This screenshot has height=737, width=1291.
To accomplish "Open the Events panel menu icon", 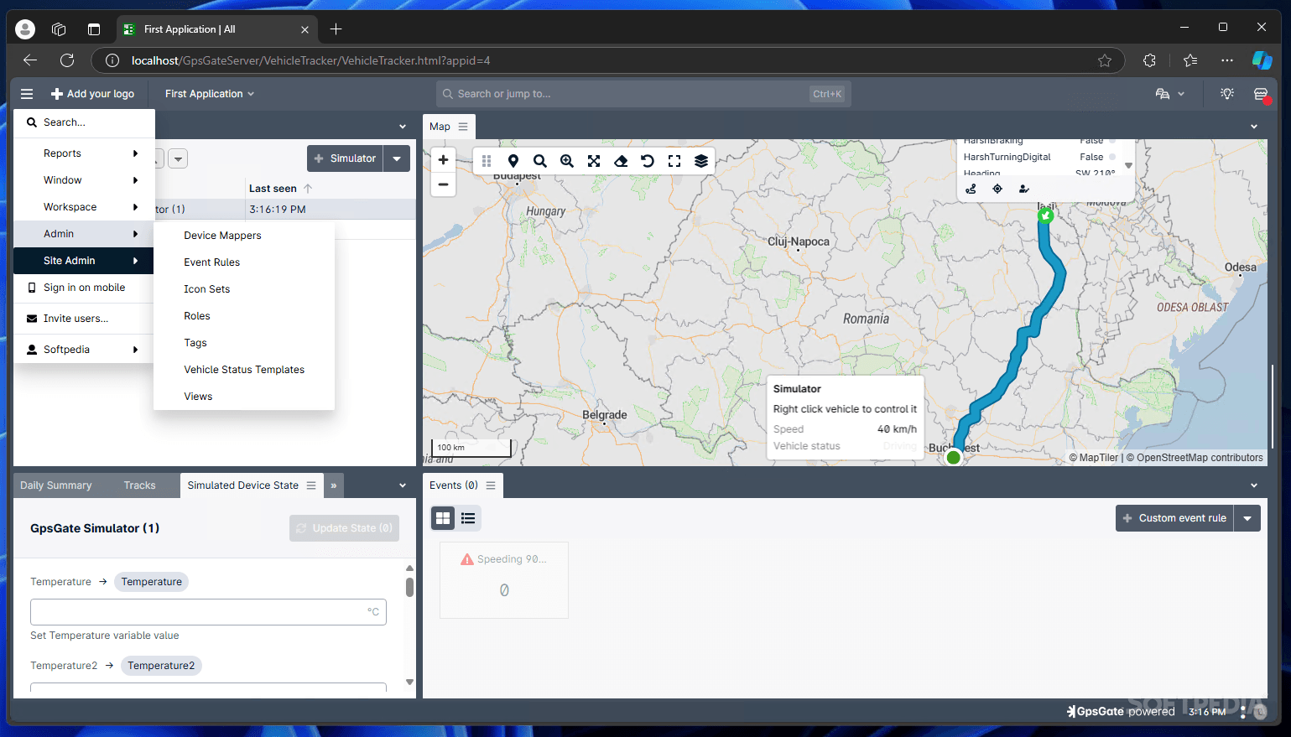I will [x=491, y=485].
